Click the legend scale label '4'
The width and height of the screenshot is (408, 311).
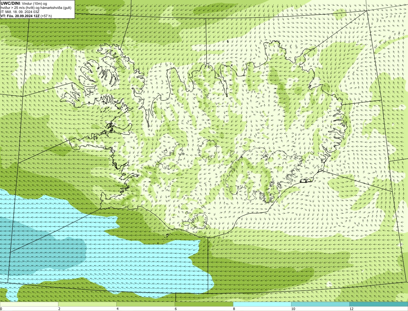pos(118,309)
